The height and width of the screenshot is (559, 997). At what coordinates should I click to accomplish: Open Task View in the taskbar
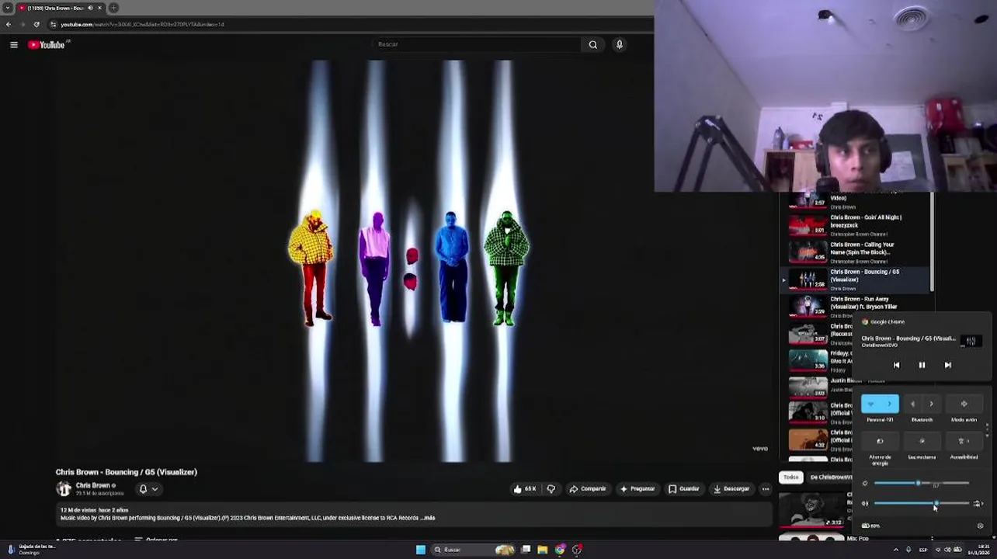[526, 550]
